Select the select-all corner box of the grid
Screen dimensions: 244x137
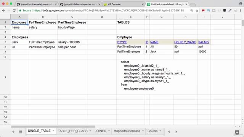click(5, 17)
